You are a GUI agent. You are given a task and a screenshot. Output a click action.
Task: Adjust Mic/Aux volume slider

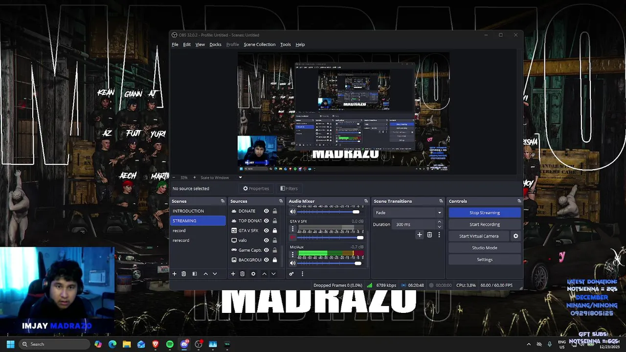pyautogui.click(x=330, y=264)
